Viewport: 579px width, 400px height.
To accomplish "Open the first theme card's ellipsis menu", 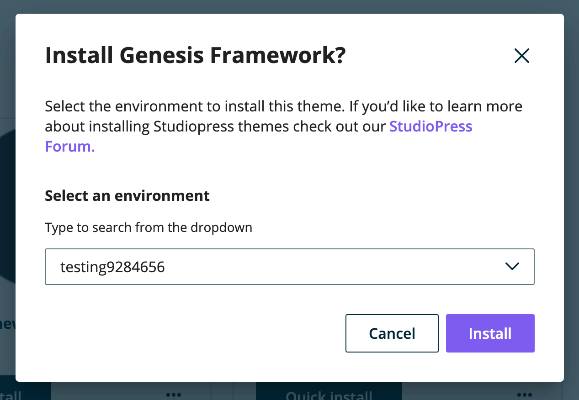I will point(173,394).
